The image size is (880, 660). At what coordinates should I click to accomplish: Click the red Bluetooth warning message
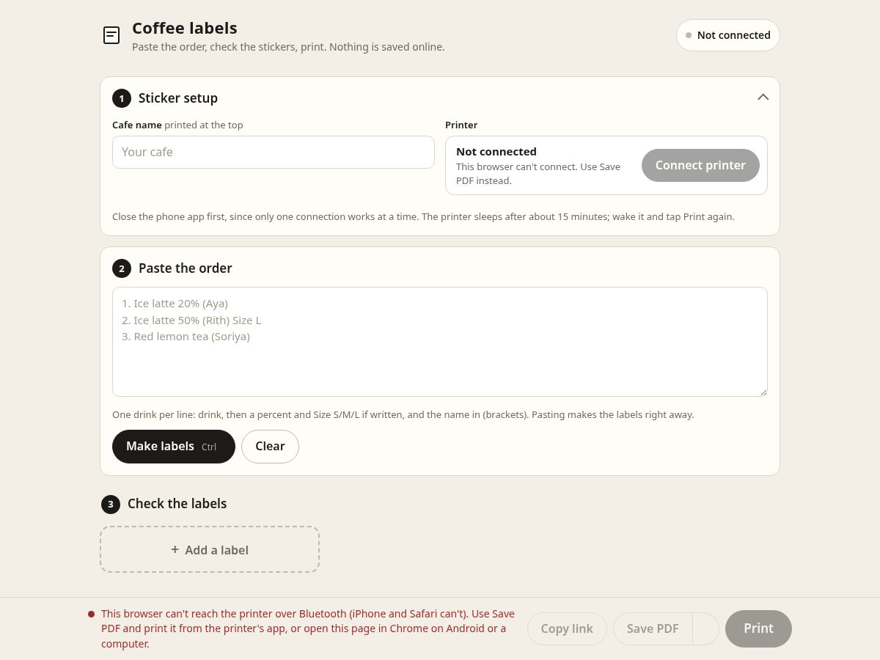click(309, 628)
